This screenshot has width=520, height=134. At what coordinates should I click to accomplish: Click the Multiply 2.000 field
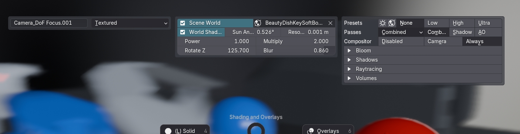coord(295,41)
